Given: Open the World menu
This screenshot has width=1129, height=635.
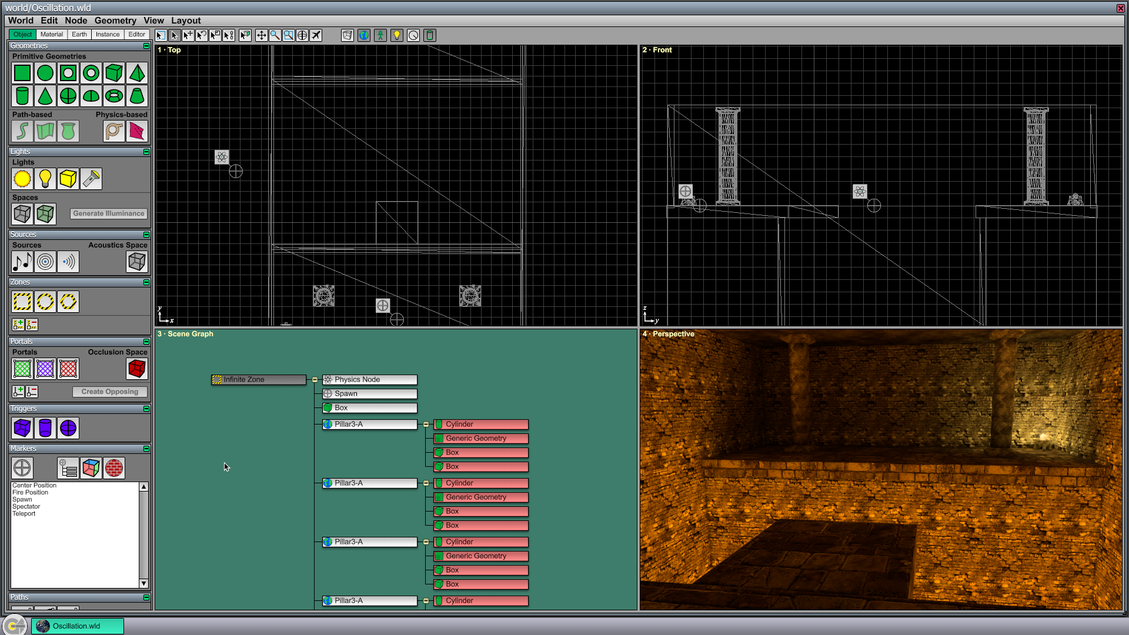Looking at the screenshot, I should (x=21, y=21).
